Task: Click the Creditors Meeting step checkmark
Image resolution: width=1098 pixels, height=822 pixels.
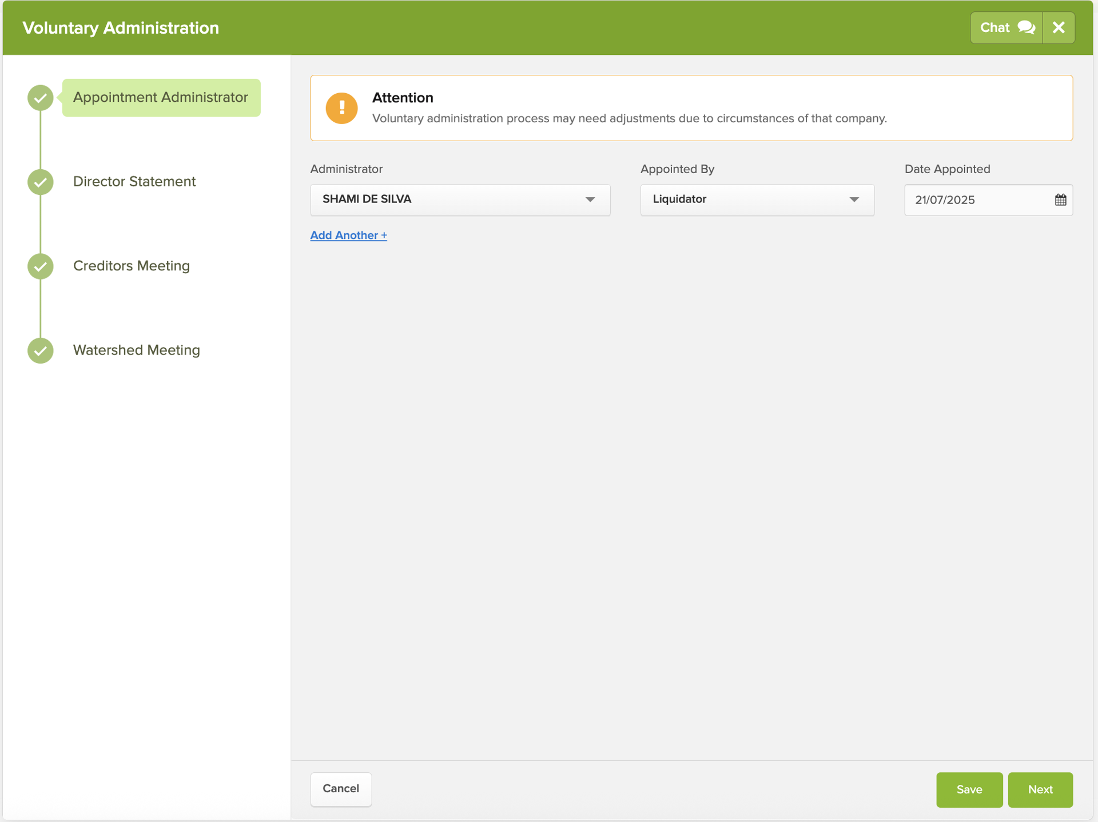Action: point(41,266)
